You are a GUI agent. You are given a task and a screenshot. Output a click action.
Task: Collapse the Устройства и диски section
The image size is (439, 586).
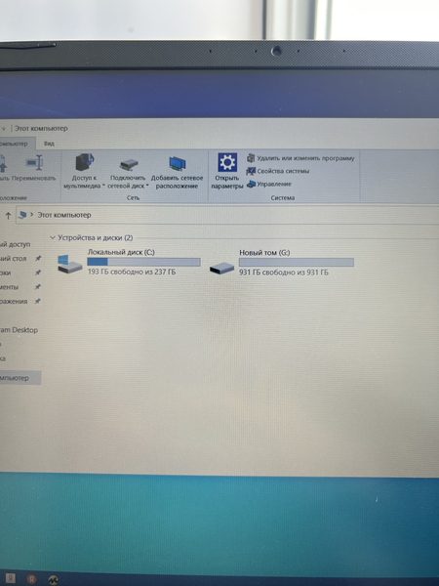(x=53, y=237)
